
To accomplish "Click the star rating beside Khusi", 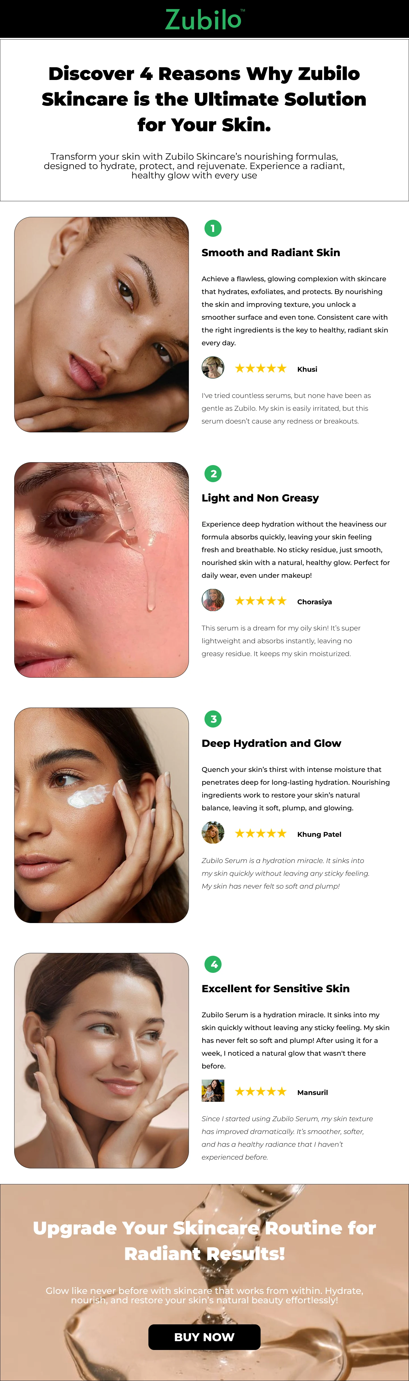I will 261,368.
